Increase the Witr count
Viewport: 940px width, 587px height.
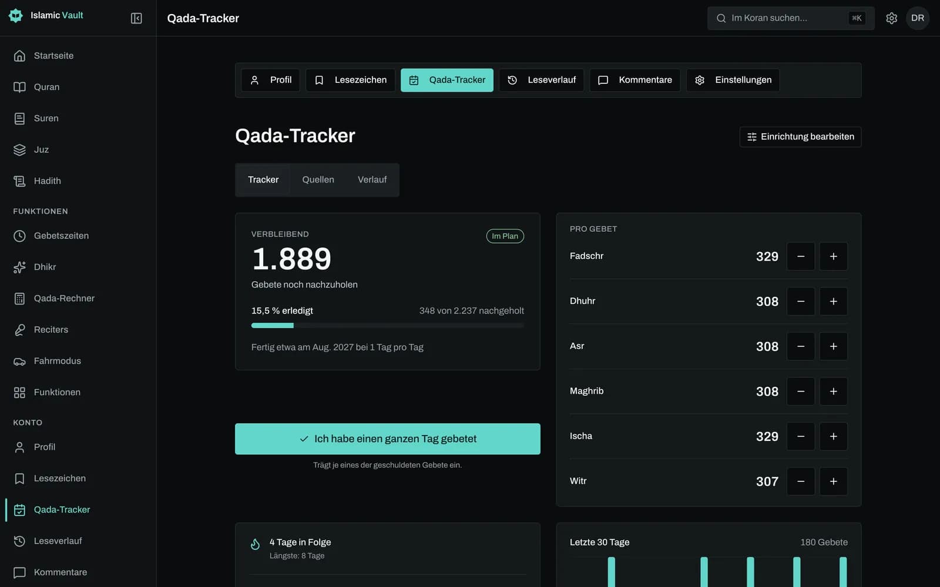833,481
